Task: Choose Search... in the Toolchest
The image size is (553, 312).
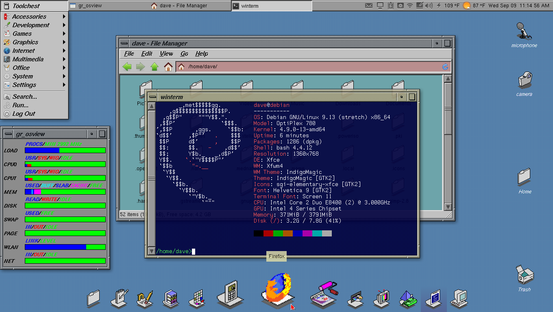Action: 34,97
